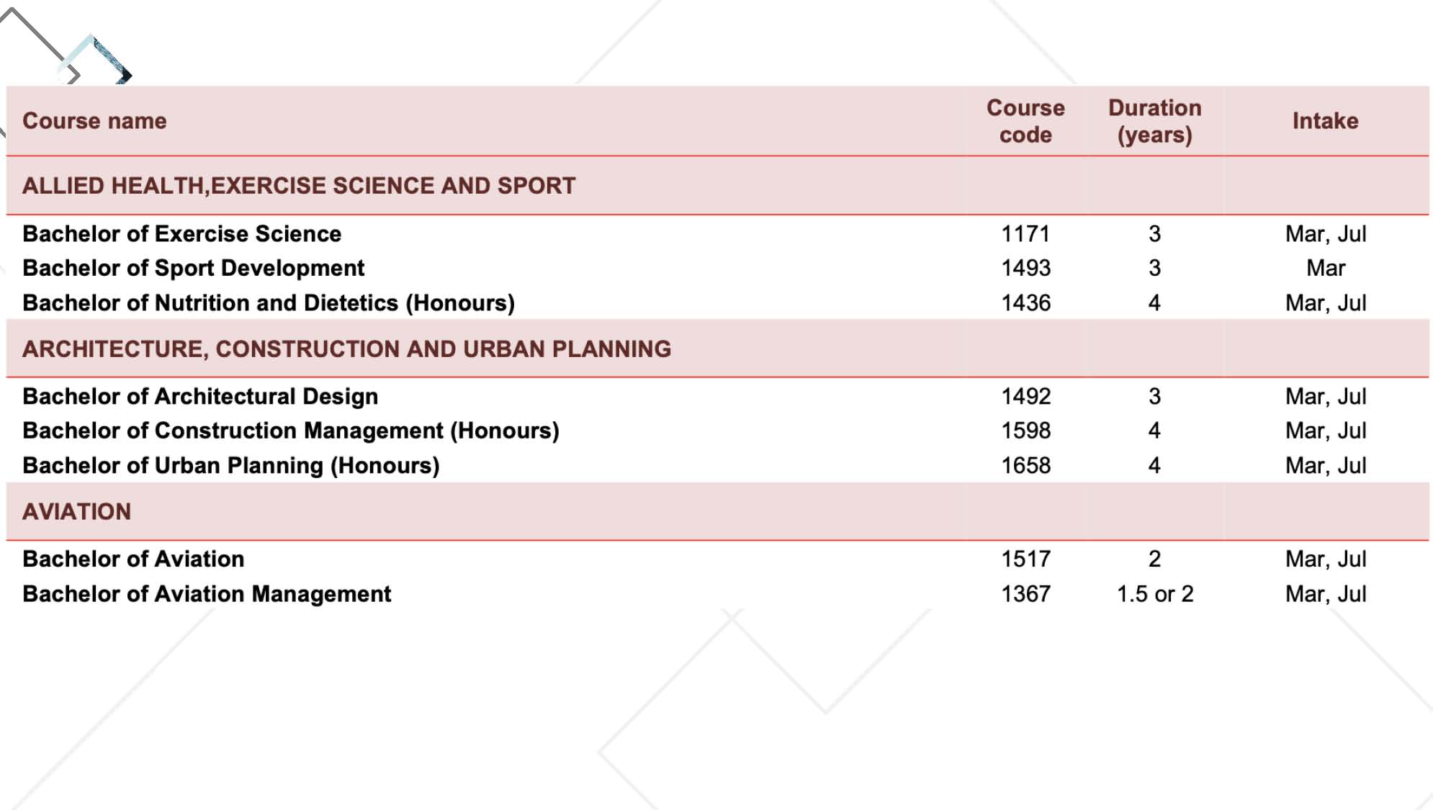
Task: Click Bachelor of Architectural Design
Action: pyautogui.click(x=200, y=397)
